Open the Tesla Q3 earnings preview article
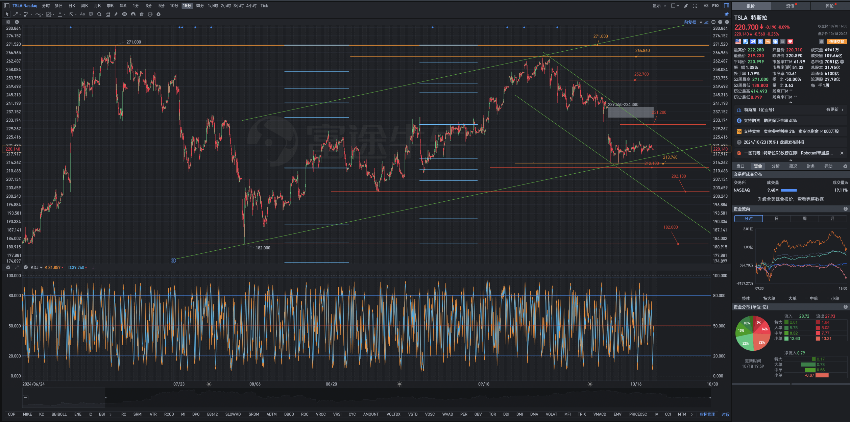850x422 pixels. (x=789, y=153)
